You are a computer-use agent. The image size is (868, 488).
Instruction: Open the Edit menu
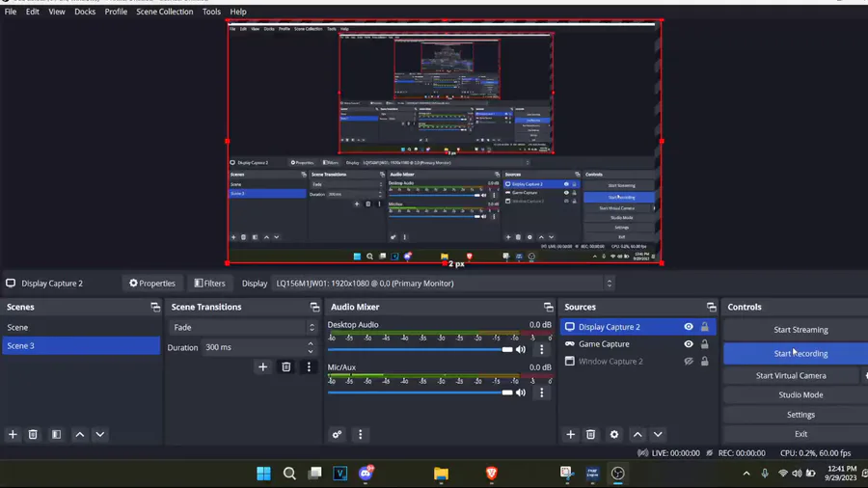[x=33, y=12]
